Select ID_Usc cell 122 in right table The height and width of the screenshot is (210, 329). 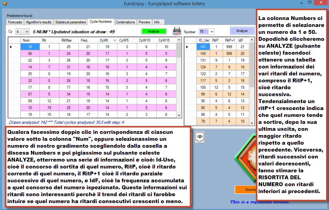203,74
